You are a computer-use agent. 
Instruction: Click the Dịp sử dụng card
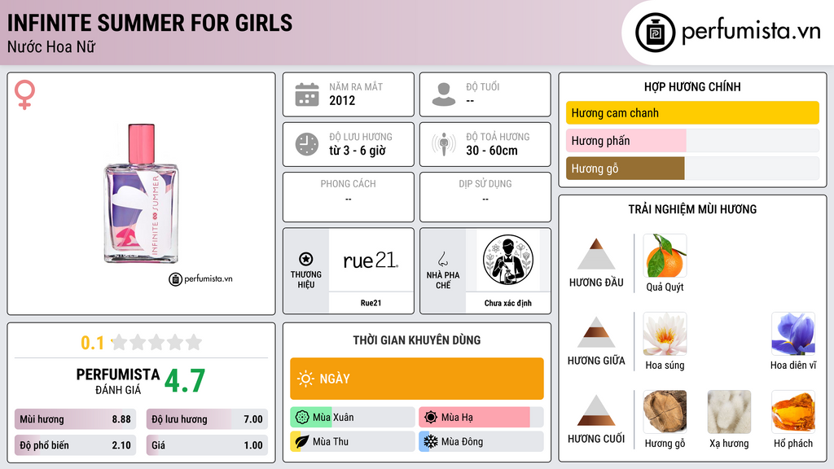pyautogui.click(x=485, y=197)
